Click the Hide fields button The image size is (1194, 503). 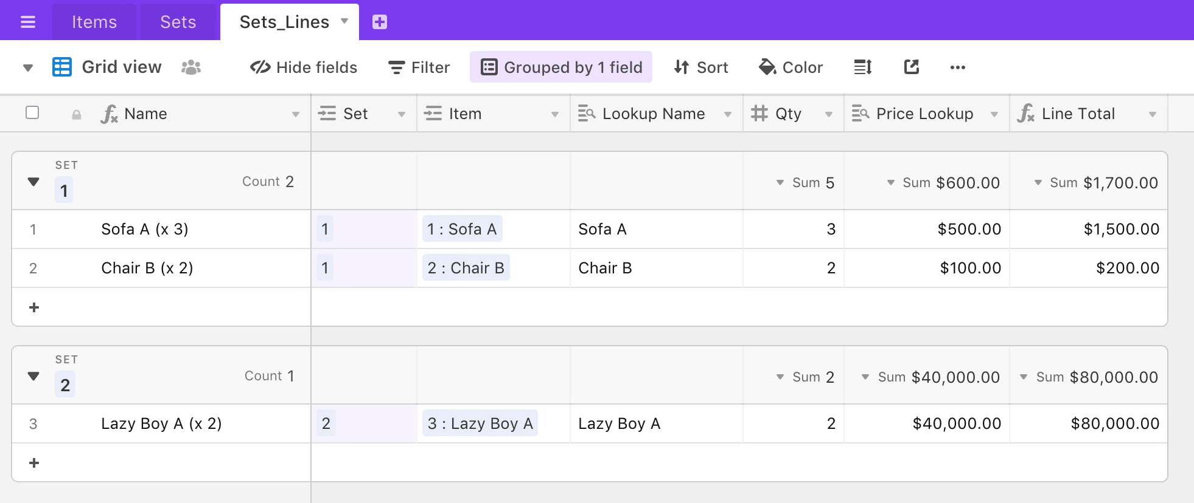[304, 67]
